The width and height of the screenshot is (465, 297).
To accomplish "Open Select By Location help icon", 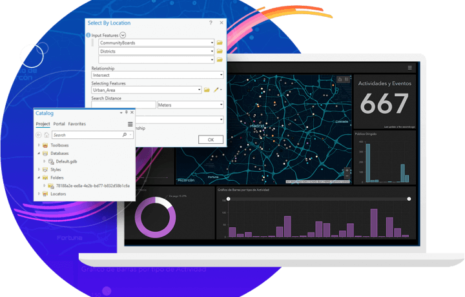I will pyautogui.click(x=211, y=23).
